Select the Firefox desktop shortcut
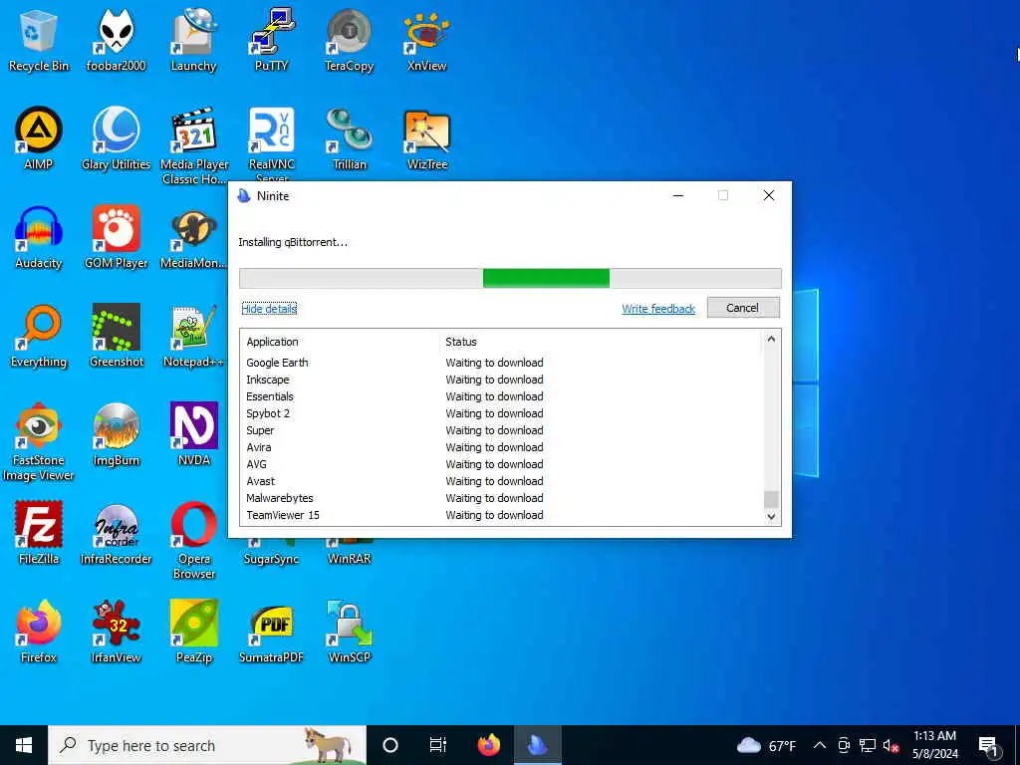 (x=39, y=633)
